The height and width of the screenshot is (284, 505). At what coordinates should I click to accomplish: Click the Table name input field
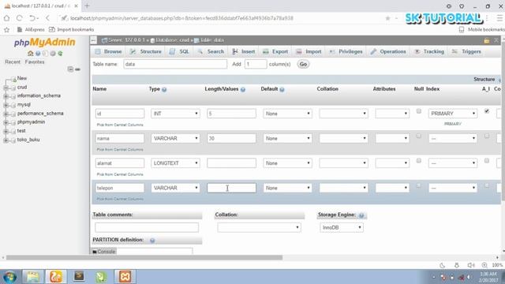click(175, 64)
